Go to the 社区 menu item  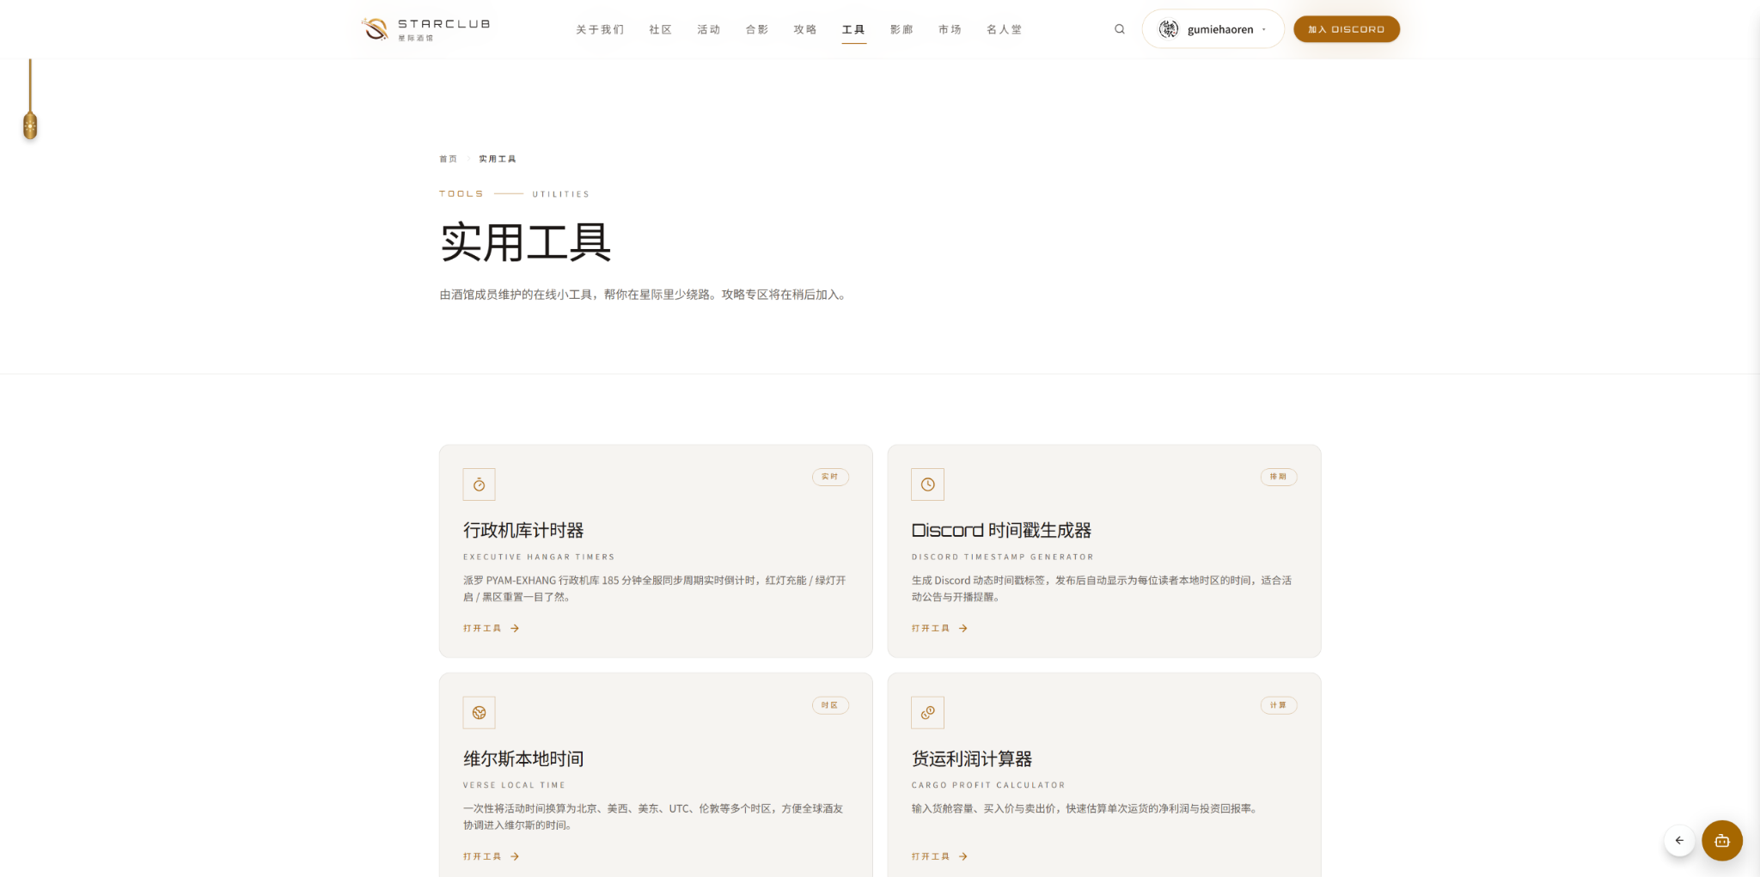[660, 29]
